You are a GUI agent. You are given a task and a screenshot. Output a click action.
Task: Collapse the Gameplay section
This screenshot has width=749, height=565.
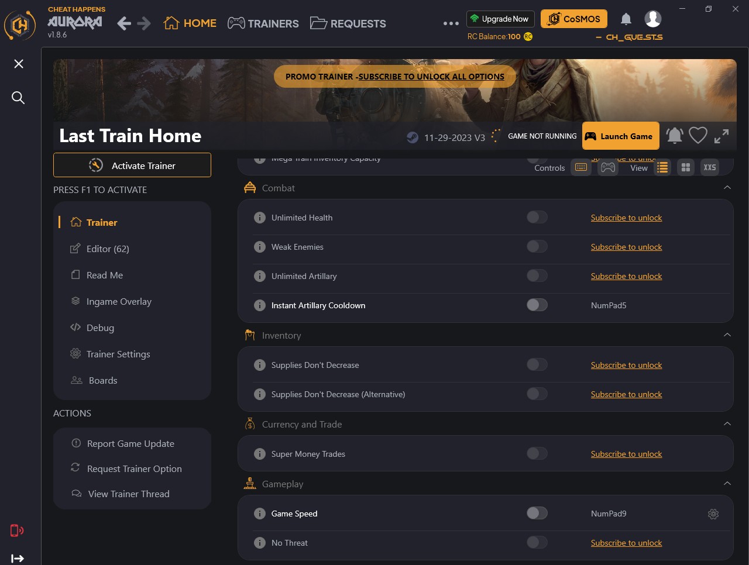tap(727, 484)
